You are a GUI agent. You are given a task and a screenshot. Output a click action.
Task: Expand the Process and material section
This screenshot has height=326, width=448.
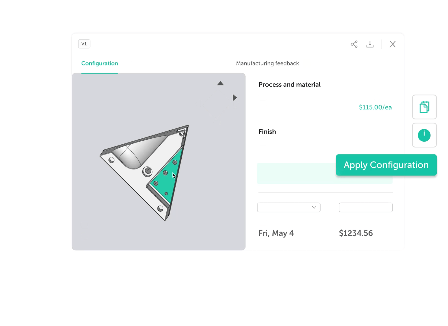[x=289, y=85]
